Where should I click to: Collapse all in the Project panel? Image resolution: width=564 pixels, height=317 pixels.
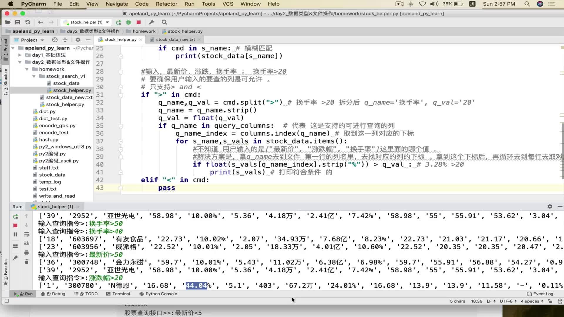pos(65,40)
